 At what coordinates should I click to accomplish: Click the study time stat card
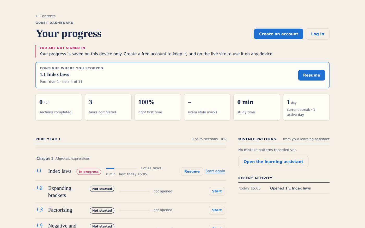coord(257,107)
